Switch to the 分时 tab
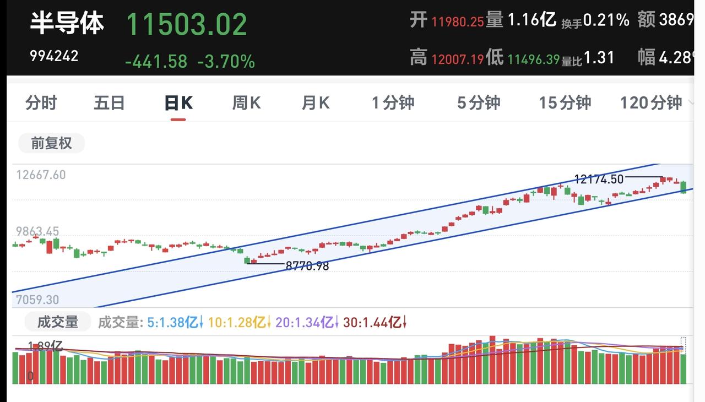Viewport: 705px width, 402px height. [41, 103]
